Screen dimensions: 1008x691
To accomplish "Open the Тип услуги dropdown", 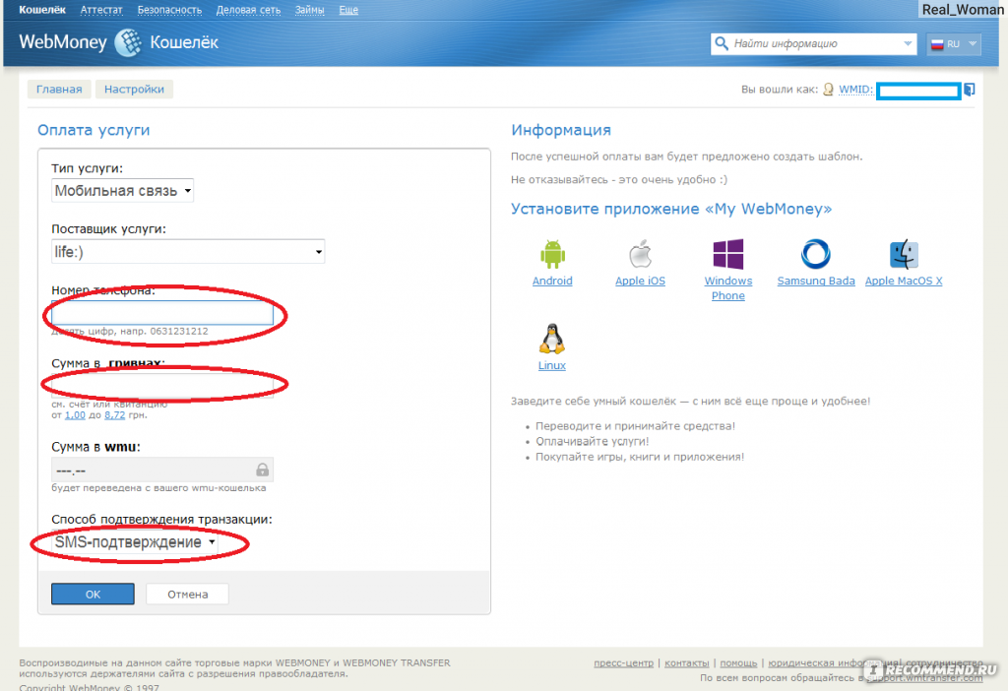I will [122, 190].
